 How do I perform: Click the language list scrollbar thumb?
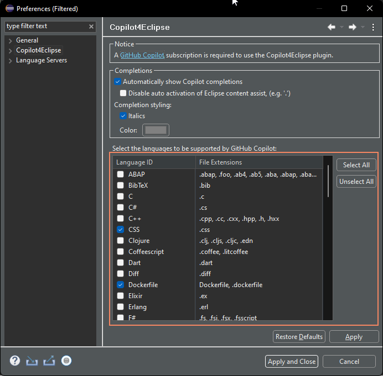(328, 181)
